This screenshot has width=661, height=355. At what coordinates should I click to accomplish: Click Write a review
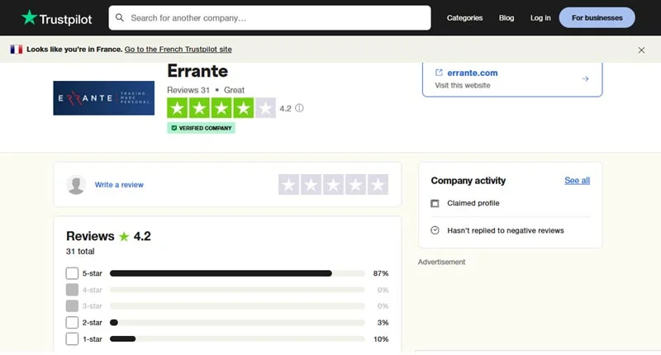[x=119, y=184]
